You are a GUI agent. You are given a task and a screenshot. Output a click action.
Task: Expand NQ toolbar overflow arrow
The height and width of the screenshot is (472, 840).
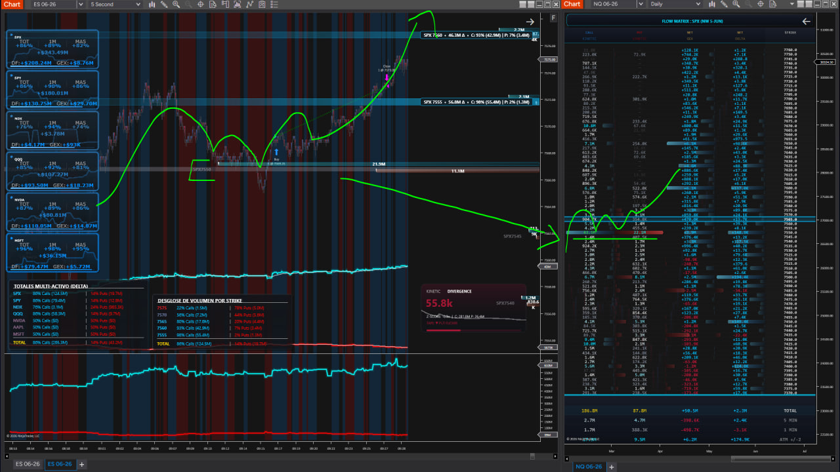pyautogui.click(x=792, y=5)
